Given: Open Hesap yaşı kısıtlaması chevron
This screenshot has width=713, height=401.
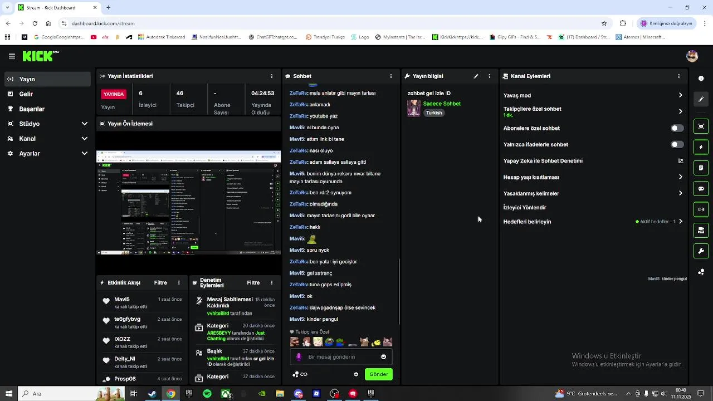Looking at the screenshot, I should [680, 177].
